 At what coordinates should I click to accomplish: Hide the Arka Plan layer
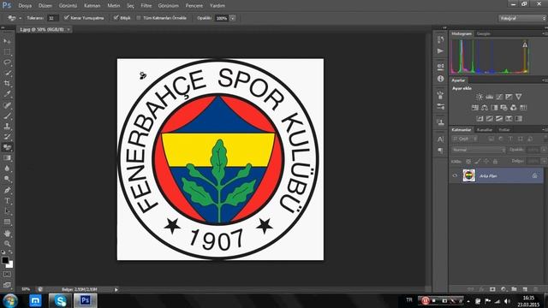coord(455,176)
